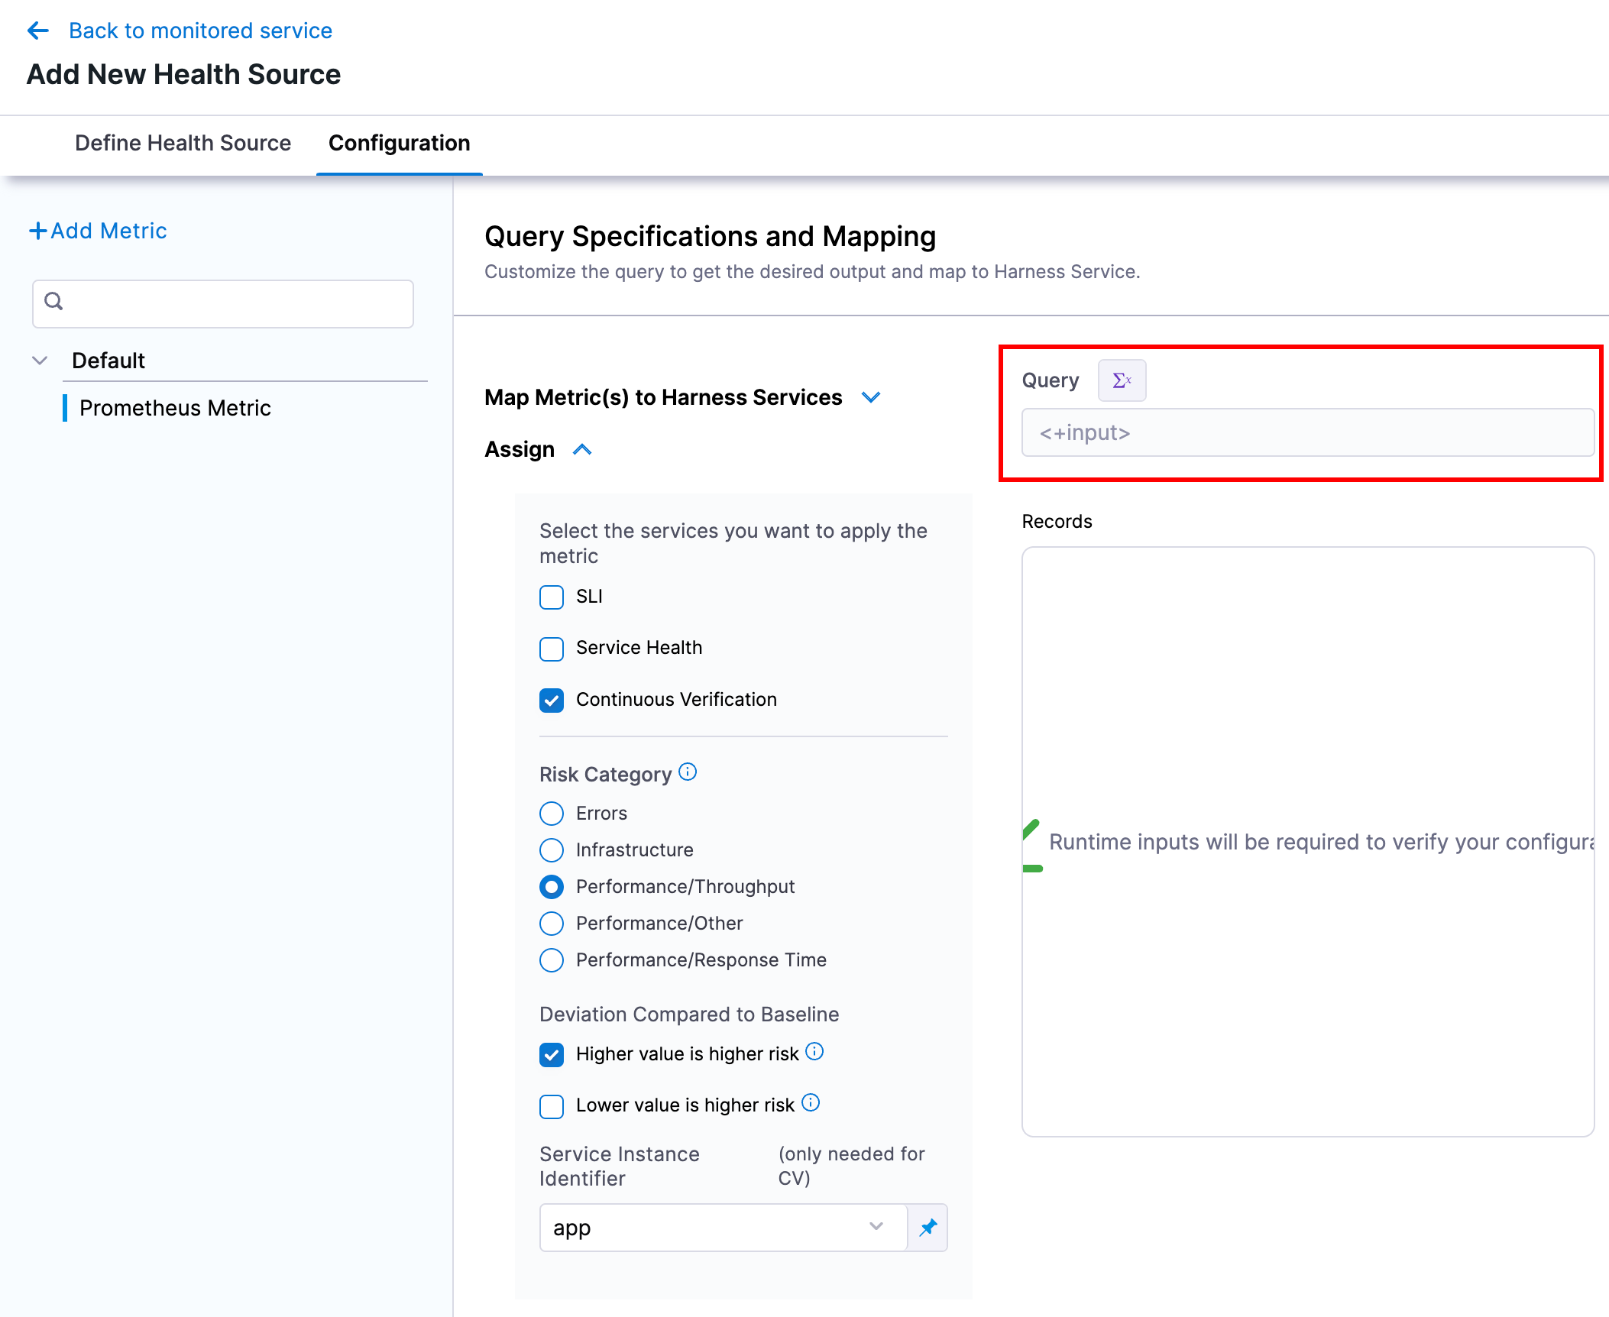The height and width of the screenshot is (1317, 1609).
Task: Check the Service Health checkbox
Action: (x=552, y=649)
